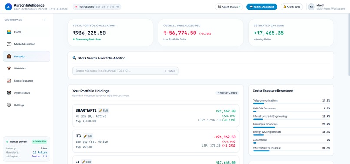Click the red NSE CLOSED status dot
350x164 pixels.
tap(76, 7)
